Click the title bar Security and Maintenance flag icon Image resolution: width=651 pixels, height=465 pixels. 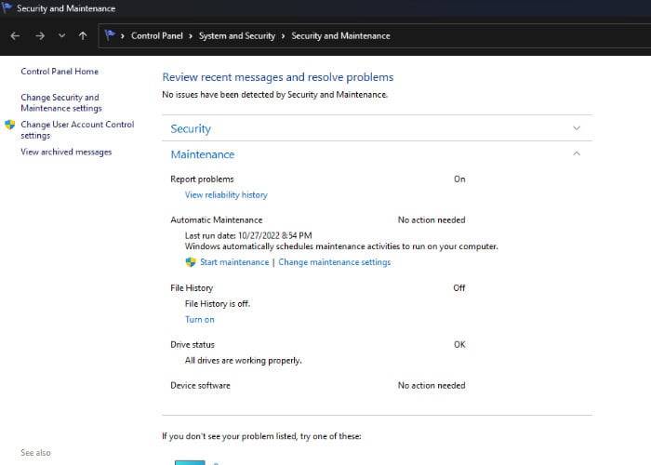point(7,7)
